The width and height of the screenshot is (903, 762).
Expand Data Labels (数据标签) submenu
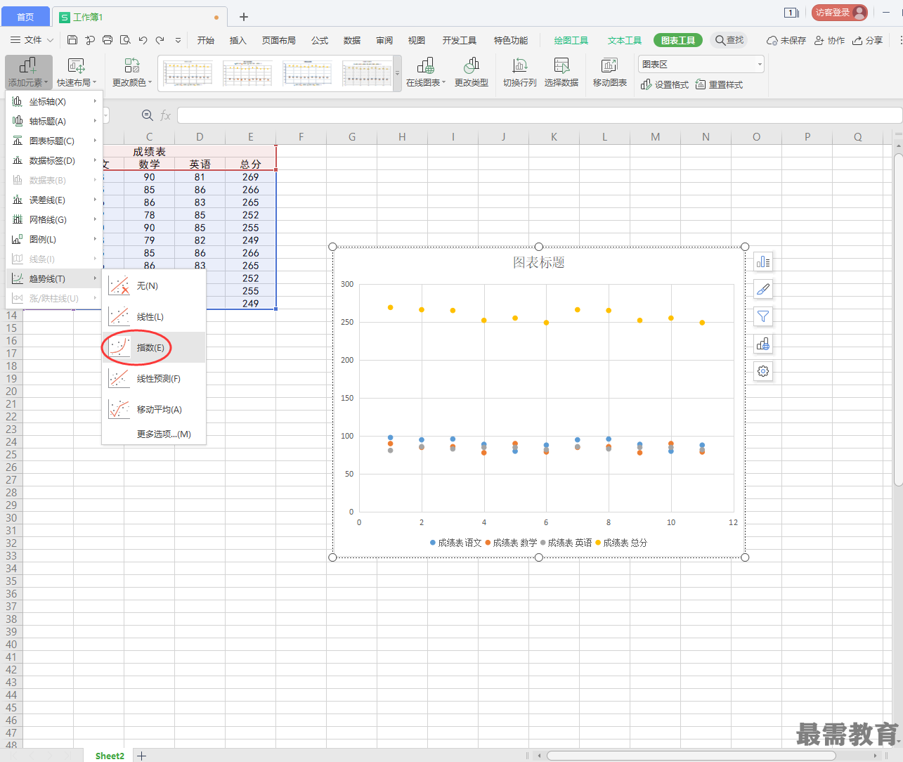click(54, 160)
